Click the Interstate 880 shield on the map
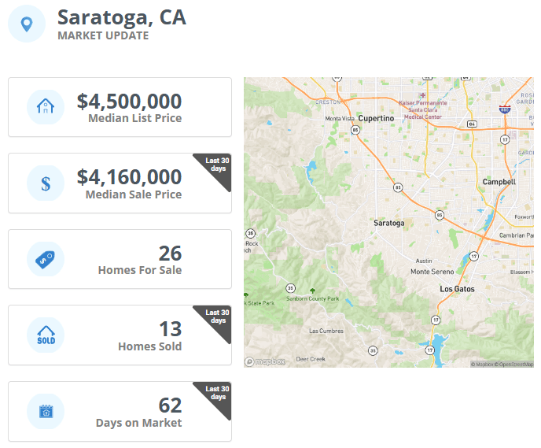Viewport: 541px width, 448px height. (504, 109)
